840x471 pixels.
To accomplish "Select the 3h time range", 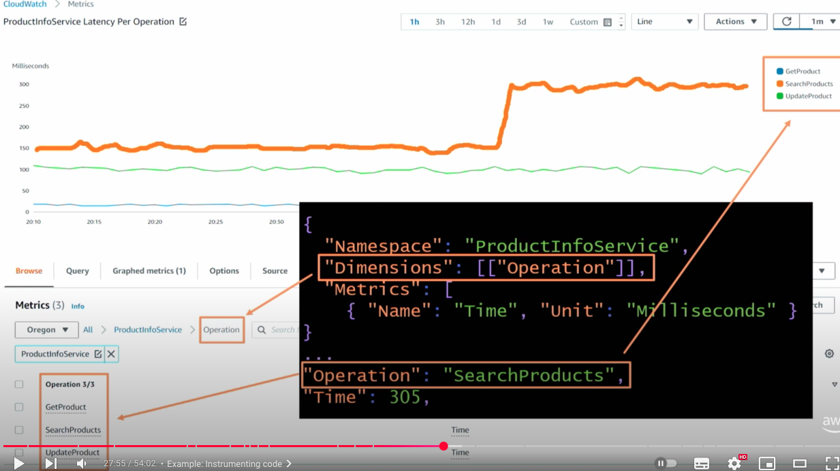I will (440, 22).
